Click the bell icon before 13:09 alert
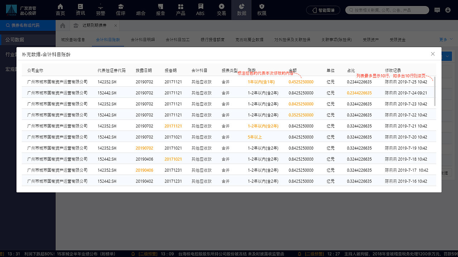Image resolution: width=458 pixels, height=257 pixels. click(133, 254)
